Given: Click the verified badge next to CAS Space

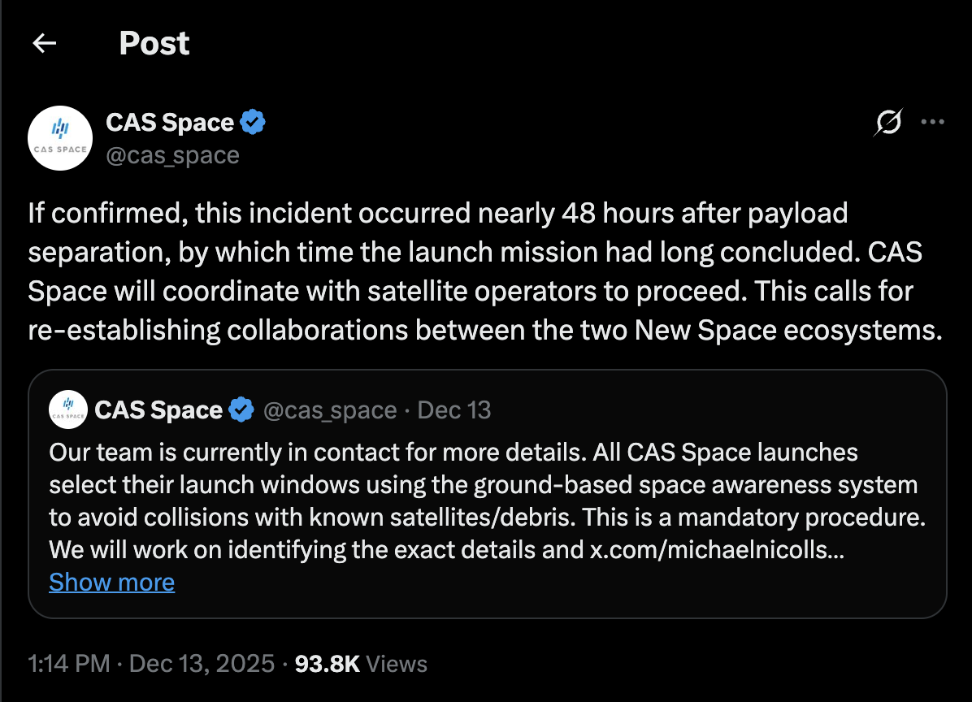Looking at the screenshot, I should click(x=253, y=121).
